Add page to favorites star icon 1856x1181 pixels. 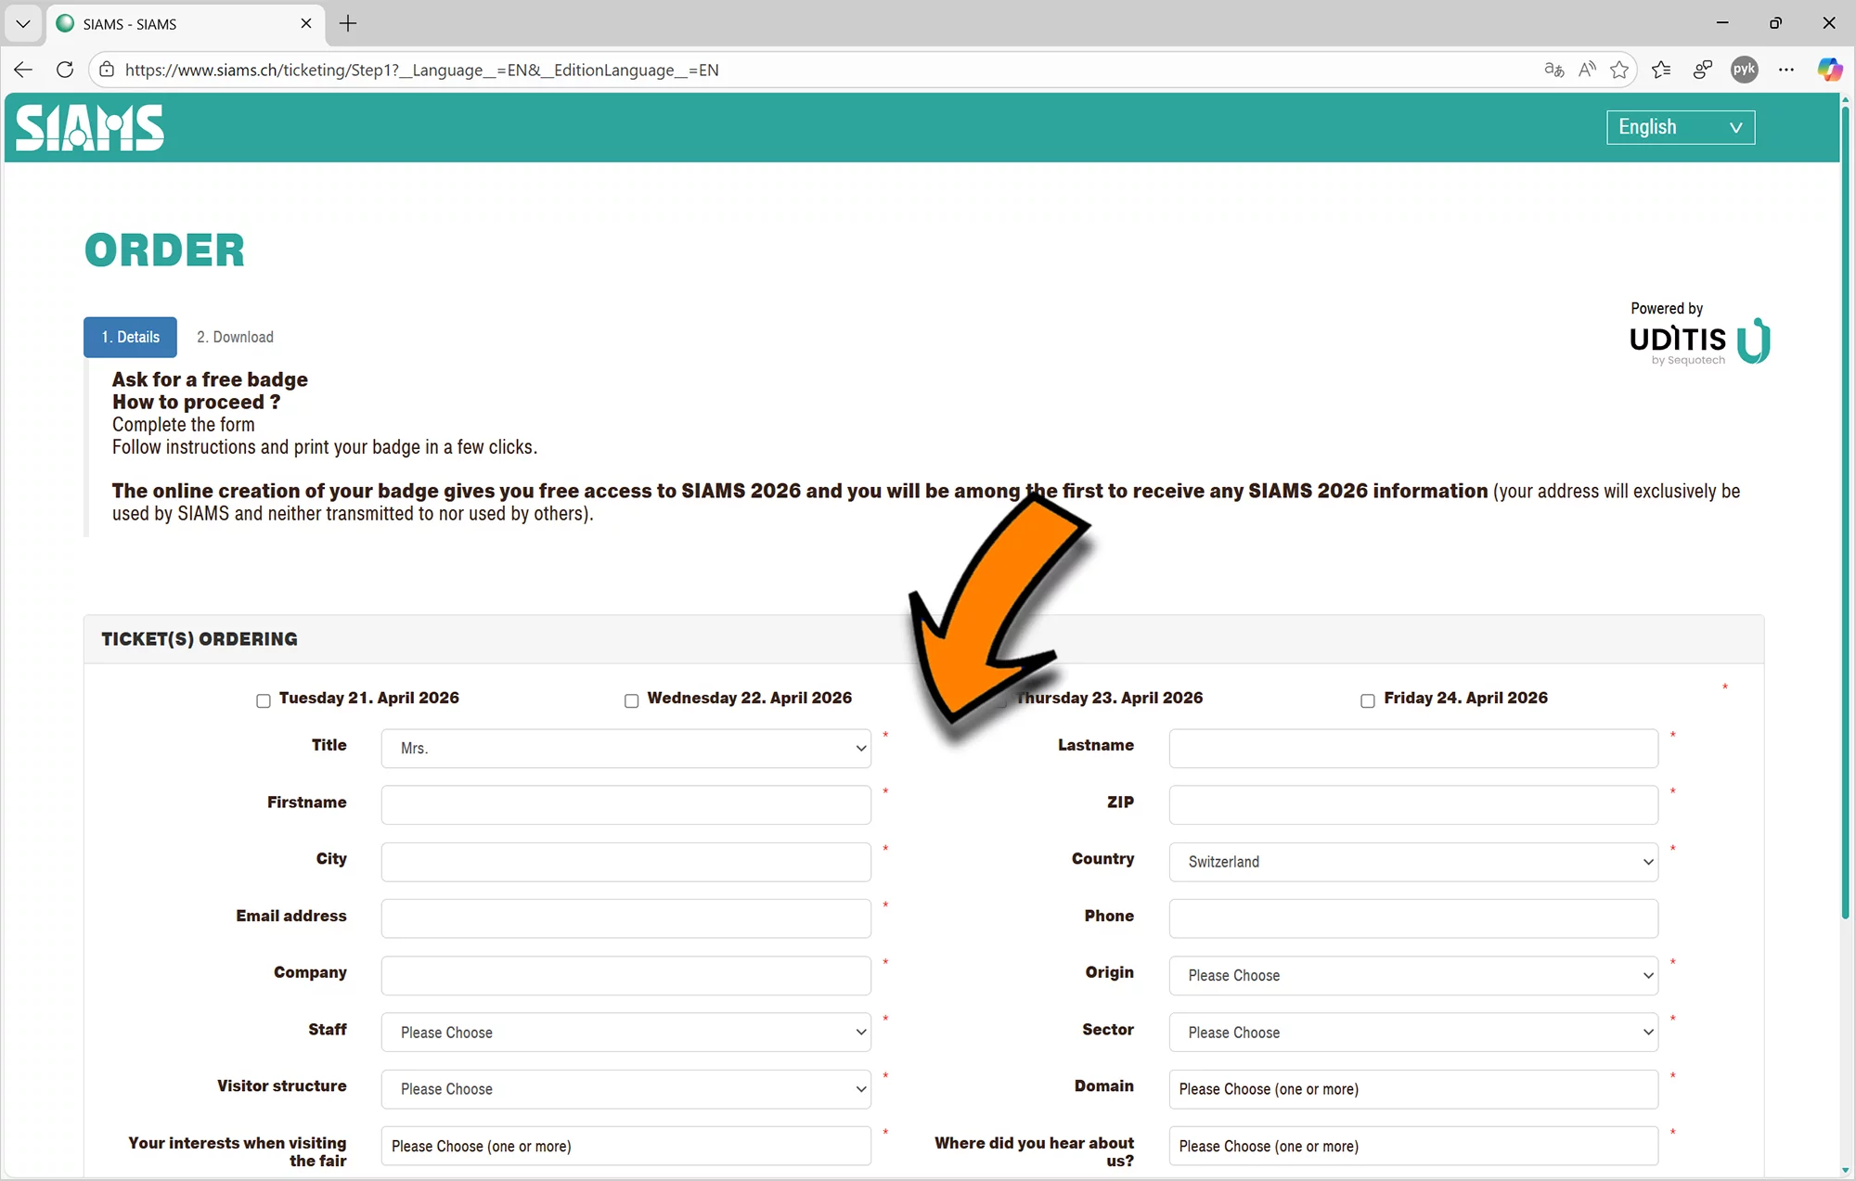[x=1619, y=70]
